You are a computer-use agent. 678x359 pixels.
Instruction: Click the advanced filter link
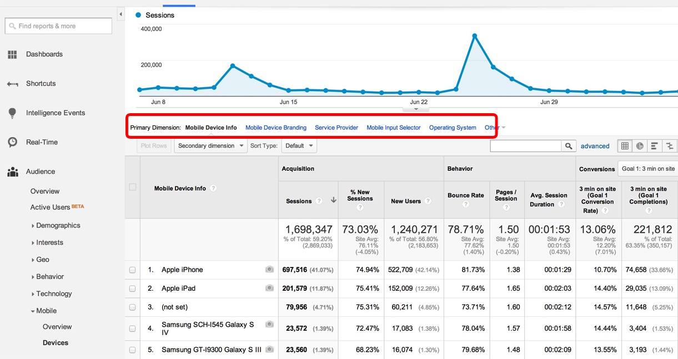click(x=595, y=146)
